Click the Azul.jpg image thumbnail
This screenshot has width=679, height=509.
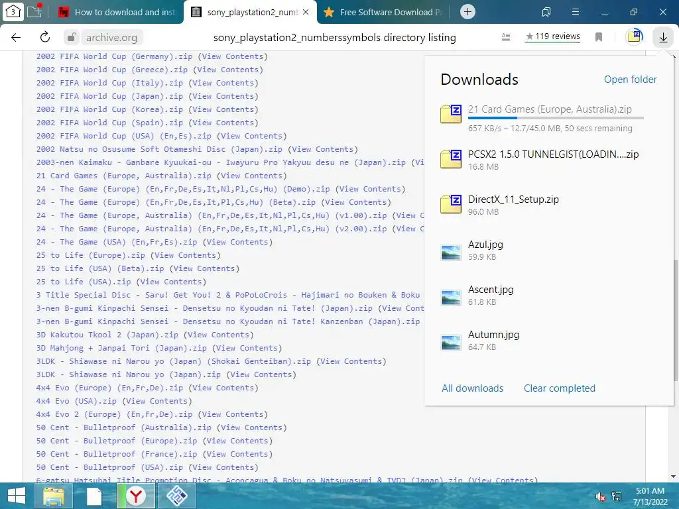pos(451,252)
